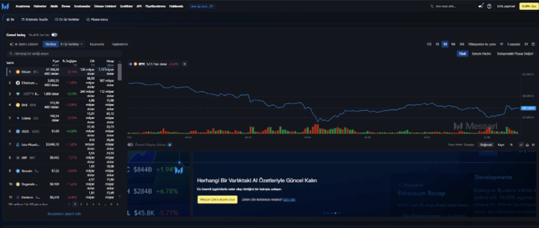The width and height of the screenshot is (539, 228).
Task: Select the % scale option
Action: pos(511,145)
